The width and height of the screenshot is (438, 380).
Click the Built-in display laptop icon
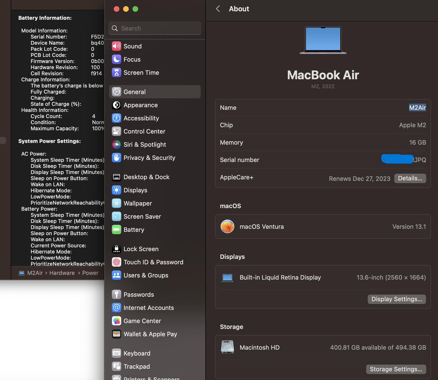tap(227, 278)
